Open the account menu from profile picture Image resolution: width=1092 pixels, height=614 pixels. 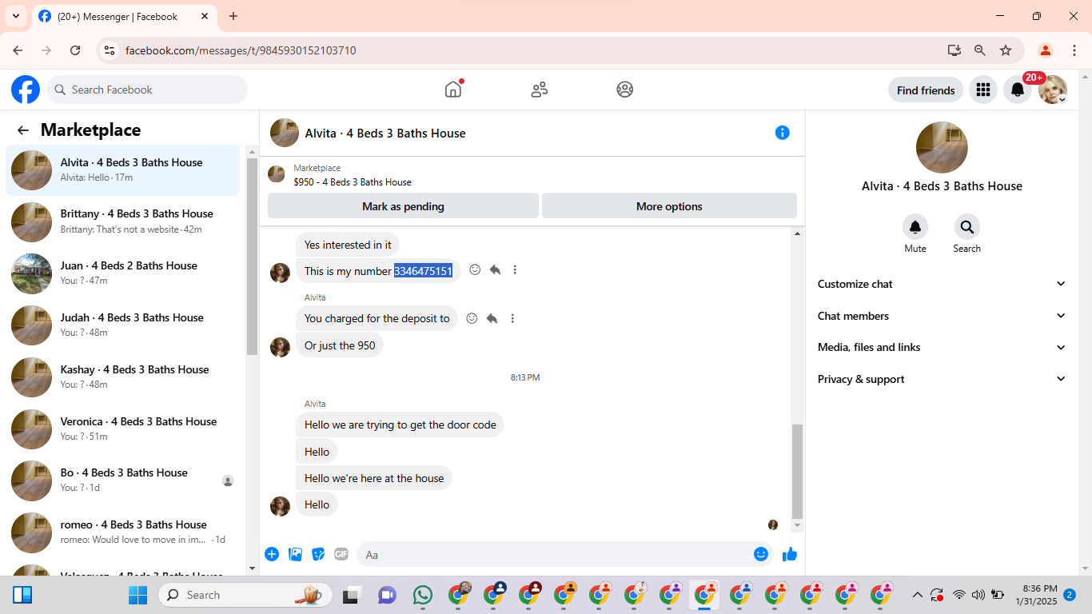(1053, 90)
